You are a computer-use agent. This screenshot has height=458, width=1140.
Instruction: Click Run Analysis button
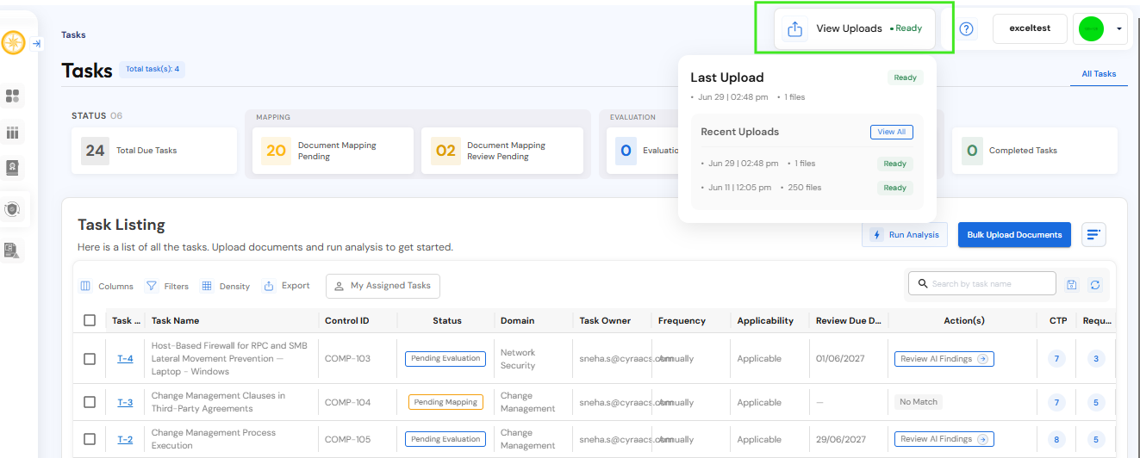click(x=905, y=234)
